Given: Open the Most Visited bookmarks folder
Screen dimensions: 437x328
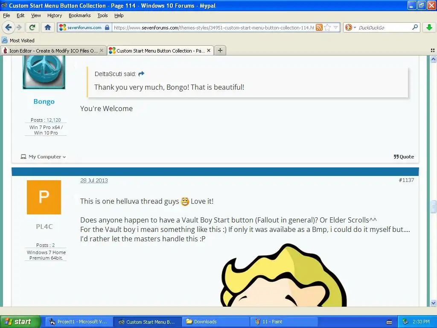Looking at the screenshot, I should [18, 41].
